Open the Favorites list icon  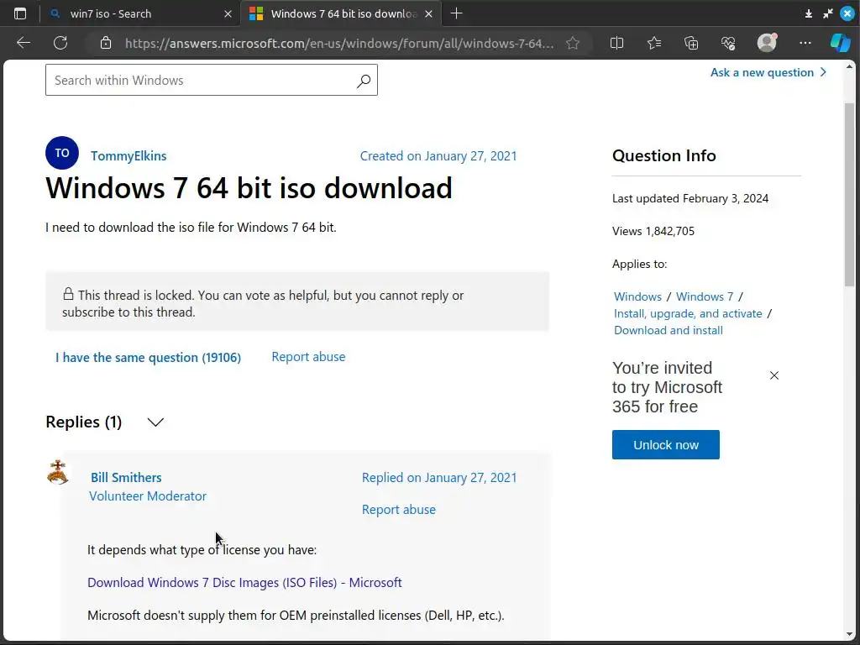[653, 43]
